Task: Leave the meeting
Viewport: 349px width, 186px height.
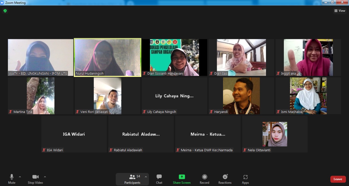Action: (338, 179)
